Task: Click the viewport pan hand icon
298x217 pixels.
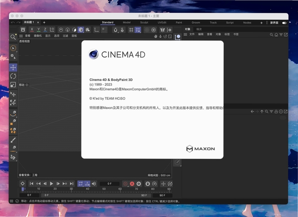Action: pyautogui.click(x=155, y=36)
